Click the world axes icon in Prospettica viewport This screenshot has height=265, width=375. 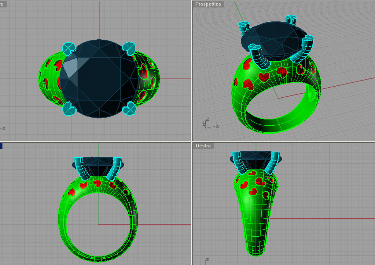(211, 124)
